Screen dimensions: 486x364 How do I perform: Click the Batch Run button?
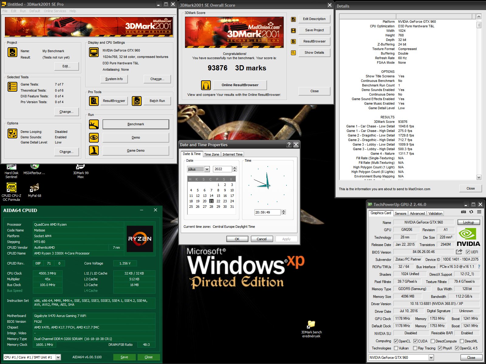pos(157,101)
